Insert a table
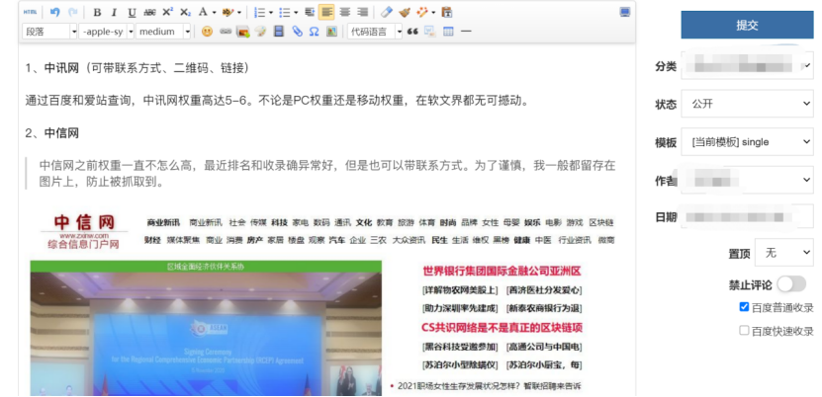 pos(448,32)
